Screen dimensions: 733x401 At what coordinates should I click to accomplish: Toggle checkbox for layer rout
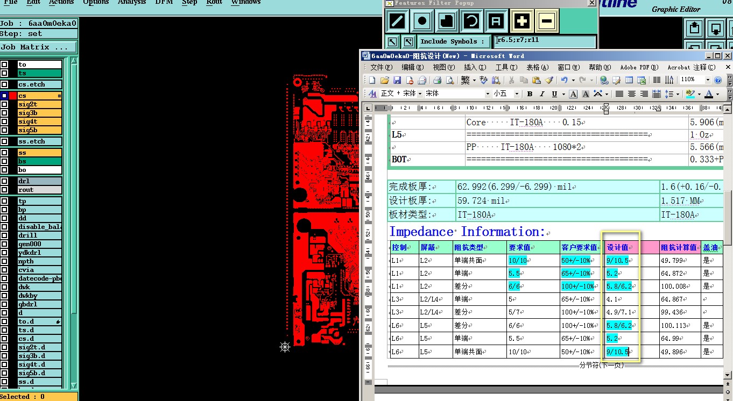4,190
